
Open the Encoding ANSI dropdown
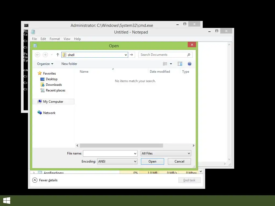(117, 161)
